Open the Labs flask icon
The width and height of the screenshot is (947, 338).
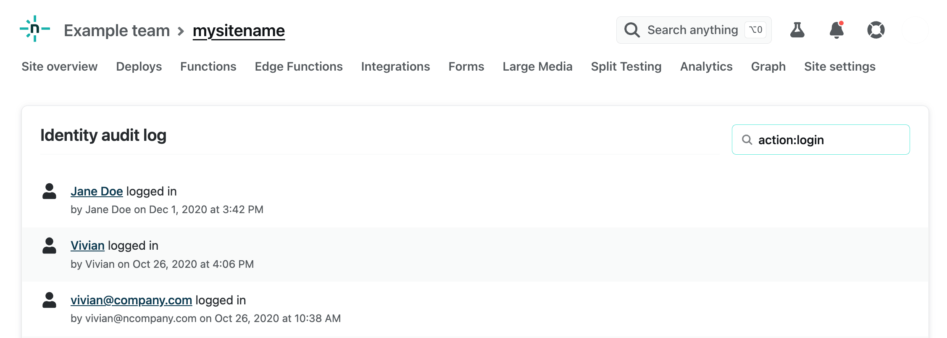coord(797,30)
